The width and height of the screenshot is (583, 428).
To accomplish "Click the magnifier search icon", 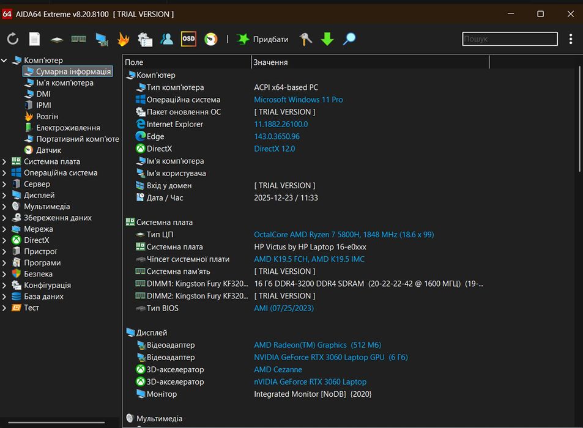I will (349, 39).
